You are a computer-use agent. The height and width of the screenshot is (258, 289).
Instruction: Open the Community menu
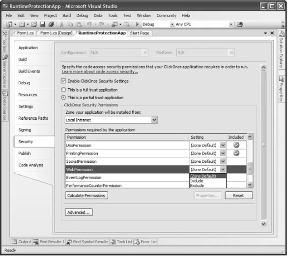coord(167,15)
